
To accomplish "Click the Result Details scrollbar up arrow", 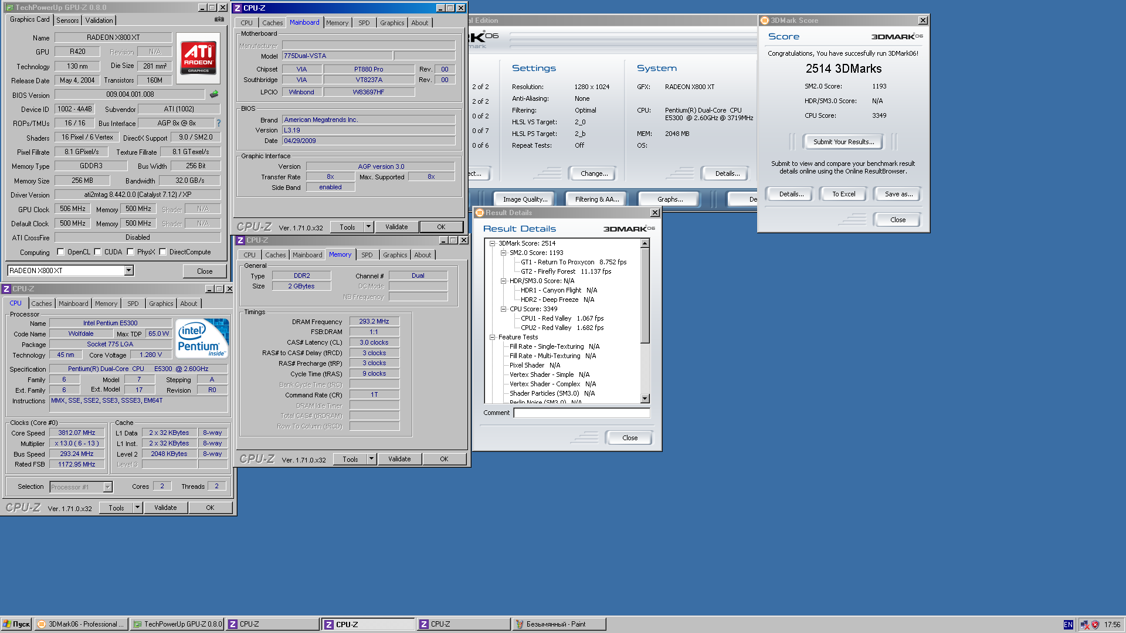I will (645, 243).
